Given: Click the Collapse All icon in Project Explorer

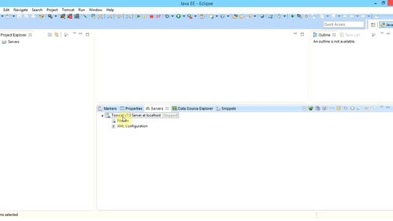Looking at the screenshot, I should pos(50,35).
